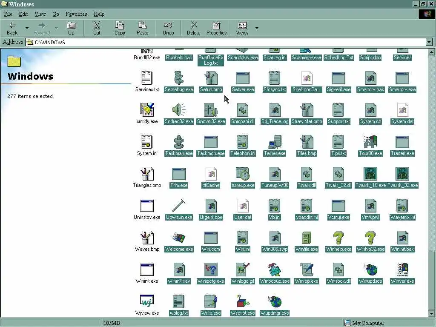Select the Winrep.exe icon

(307, 270)
